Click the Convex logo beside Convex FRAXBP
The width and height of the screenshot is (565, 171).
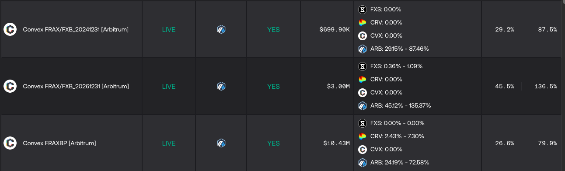pos(10,143)
